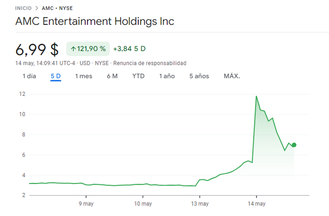The image size is (329, 216).
Task: Click the AMC • NYSE breadcrumb
Action: 57,8
